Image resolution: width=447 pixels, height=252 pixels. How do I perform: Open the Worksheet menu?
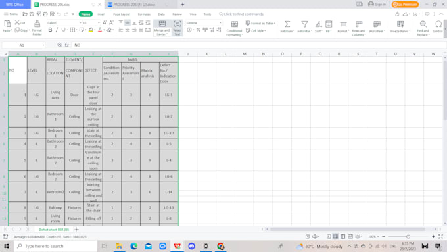(x=377, y=26)
